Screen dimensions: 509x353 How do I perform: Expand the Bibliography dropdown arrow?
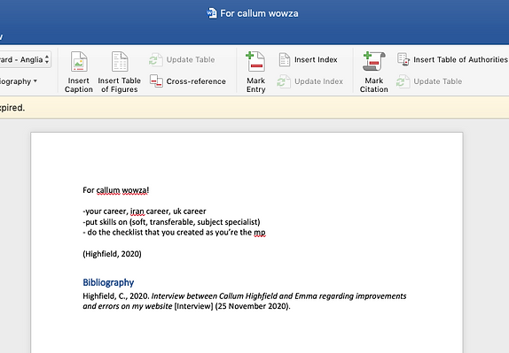click(x=35, y=81)
